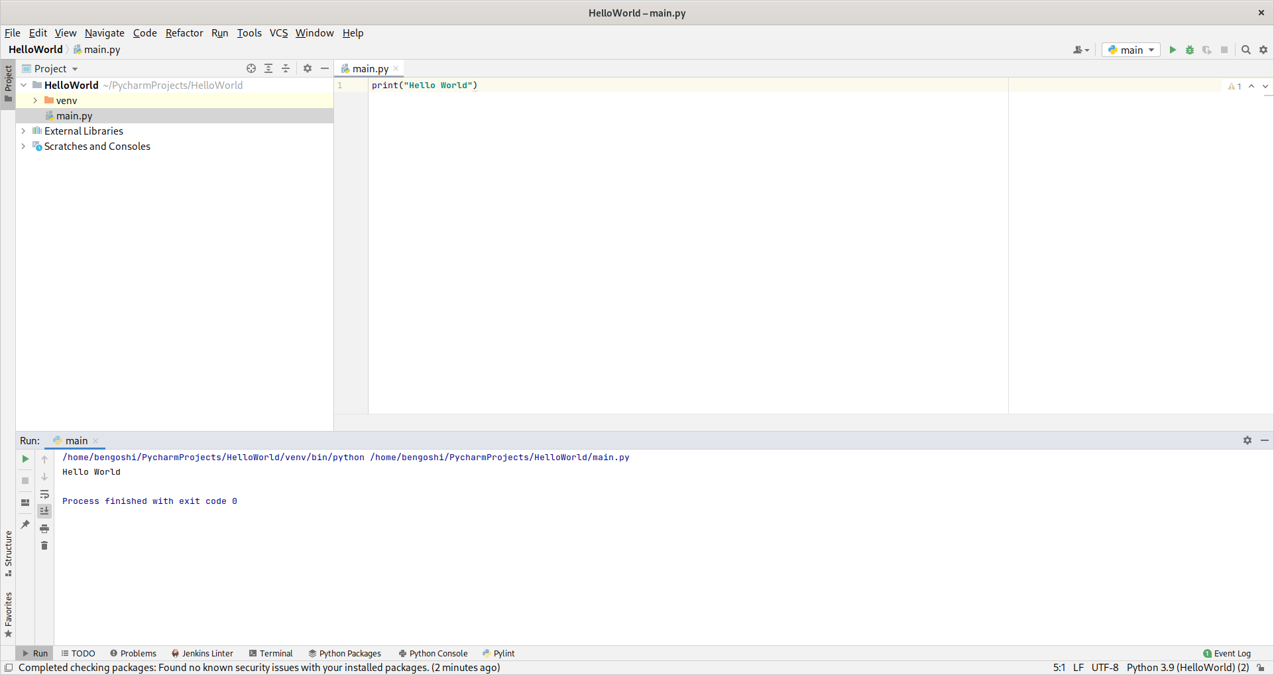
Task: Soft-wrap console output in the Run panel
Action: point(44,494)
